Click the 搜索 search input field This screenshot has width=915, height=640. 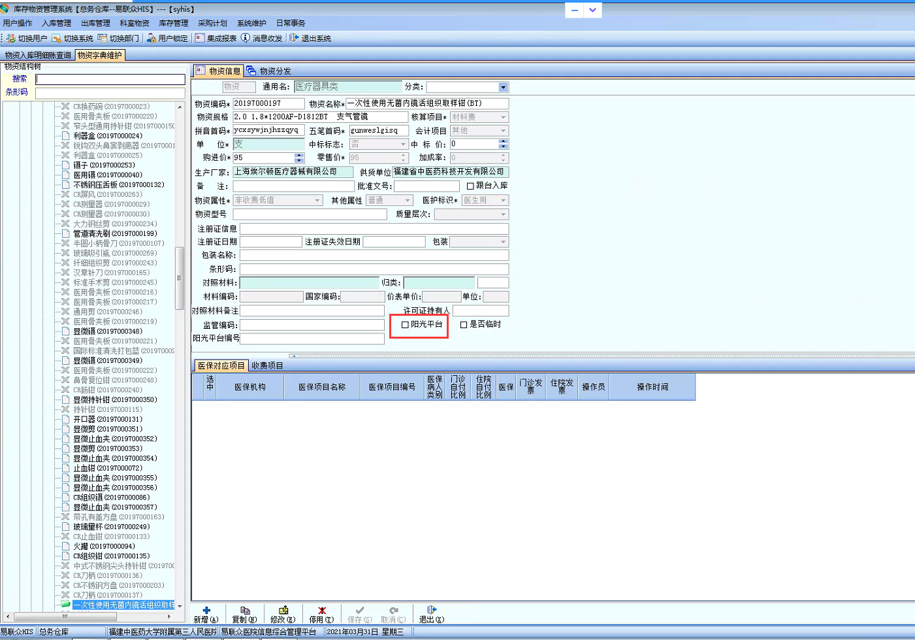point(110,79)
